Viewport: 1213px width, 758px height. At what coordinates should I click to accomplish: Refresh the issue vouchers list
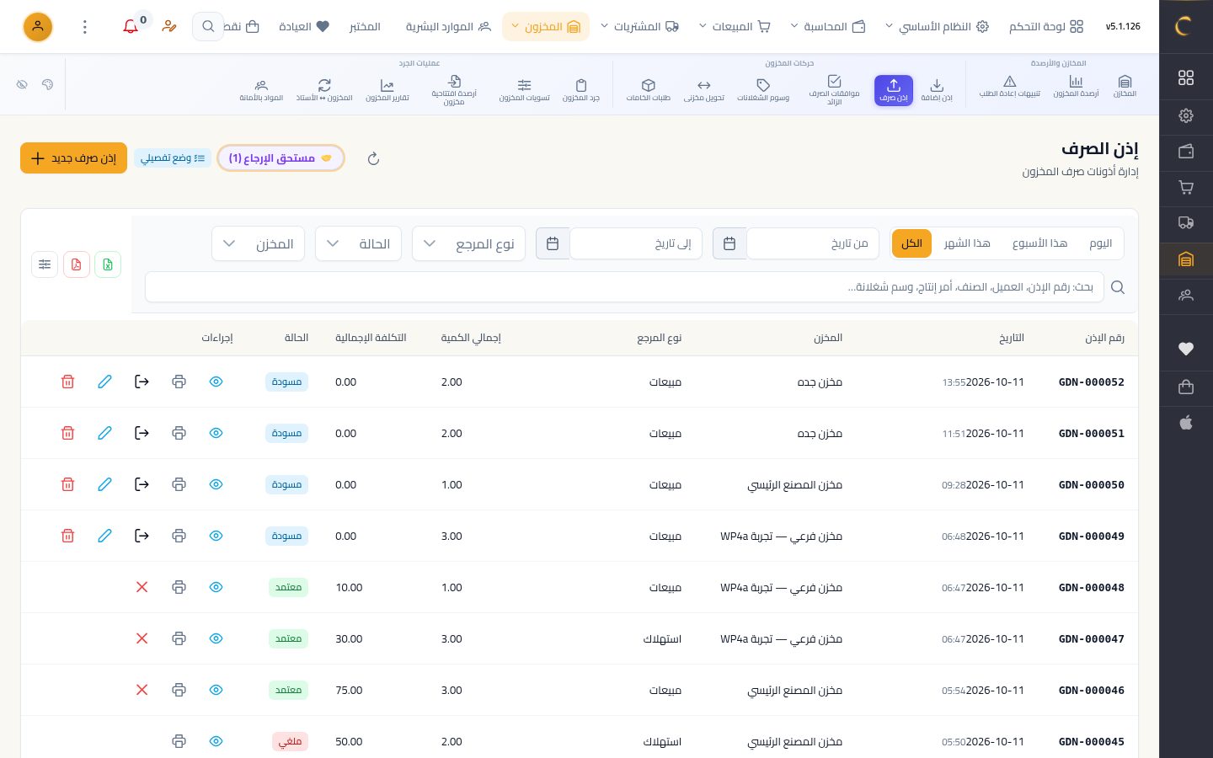(373, 158)
